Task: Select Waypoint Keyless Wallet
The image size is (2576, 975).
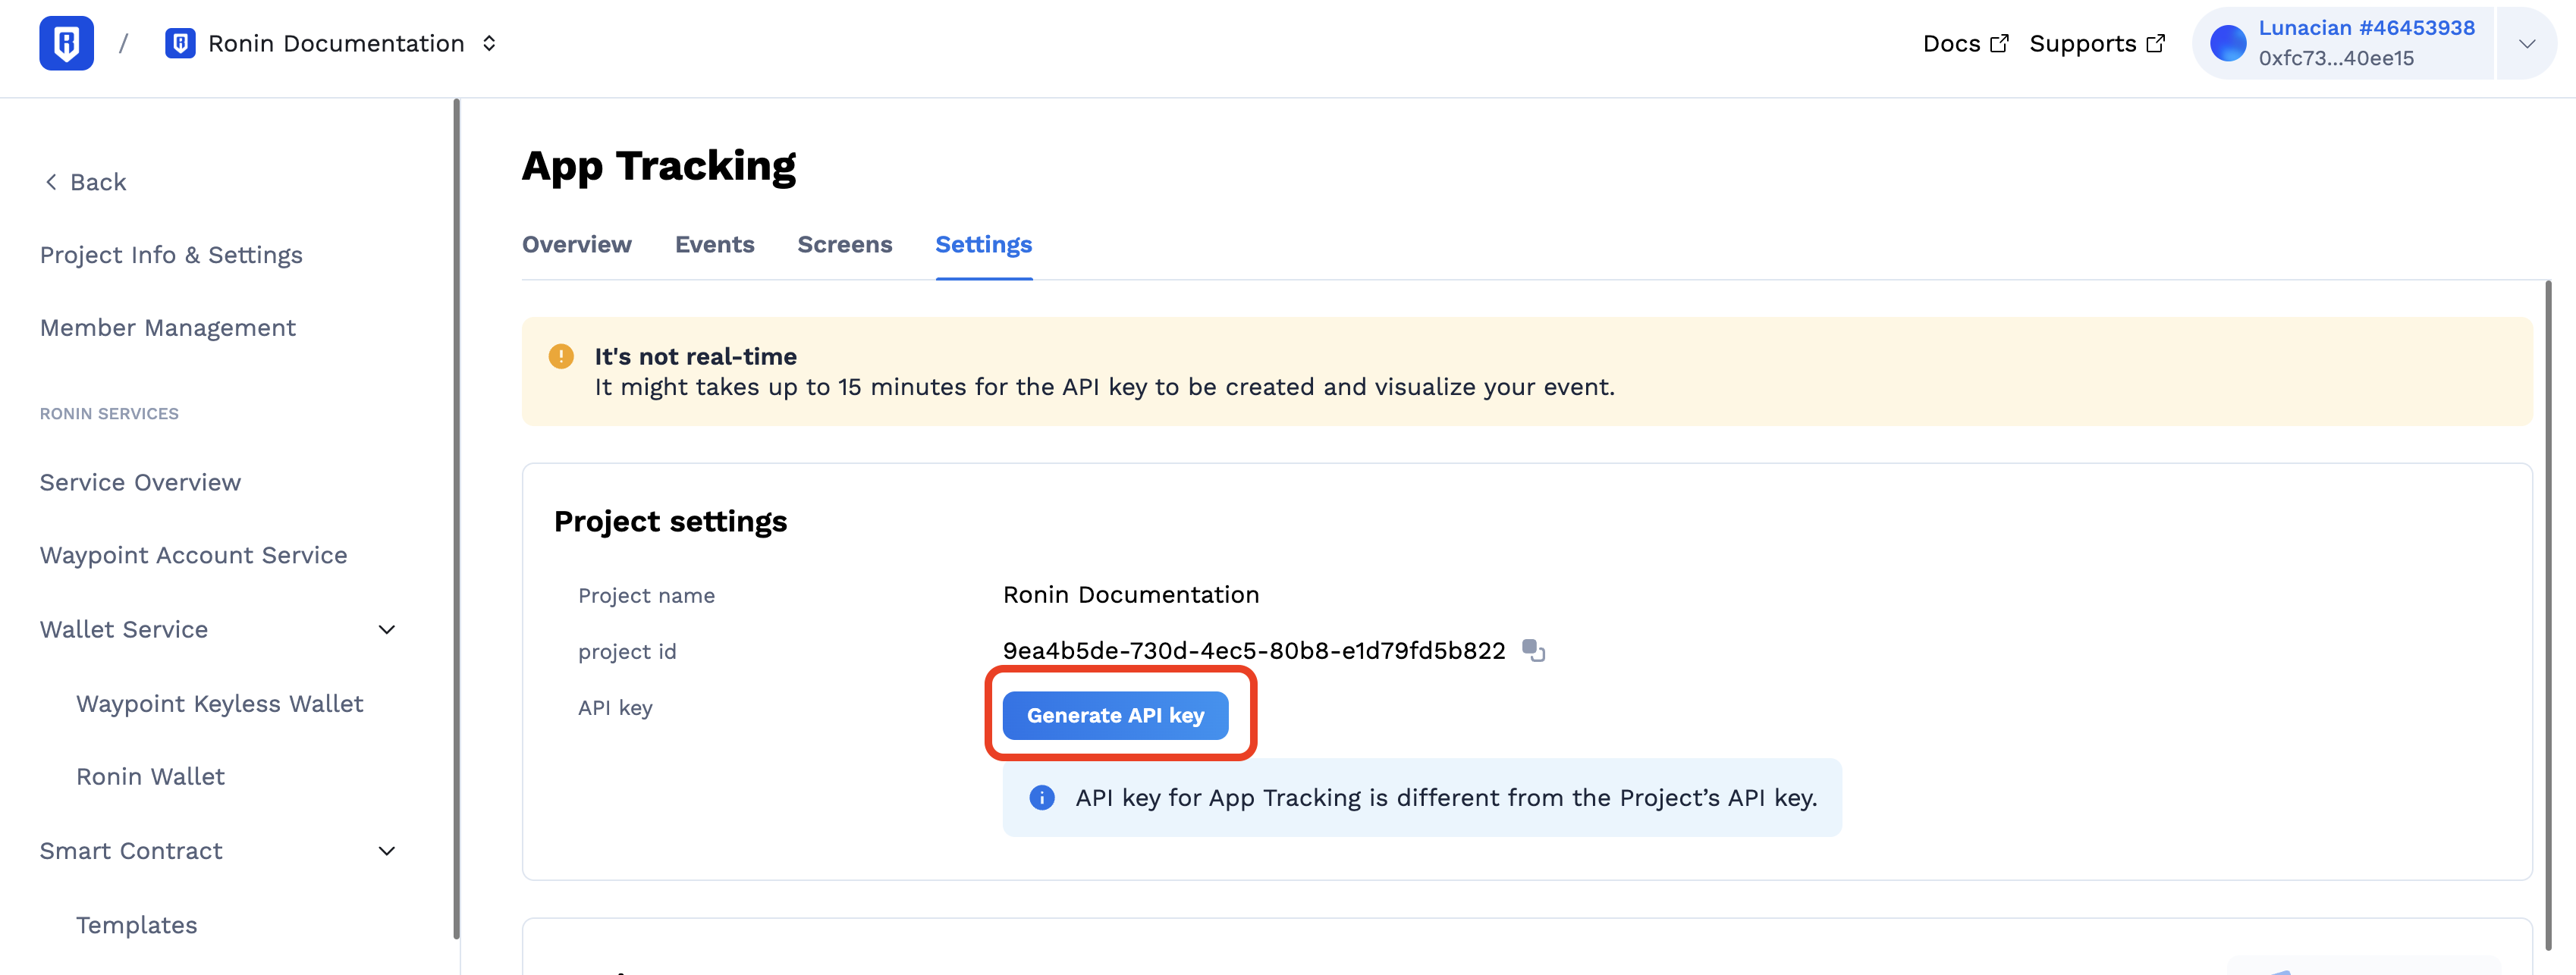Action: 220,703
